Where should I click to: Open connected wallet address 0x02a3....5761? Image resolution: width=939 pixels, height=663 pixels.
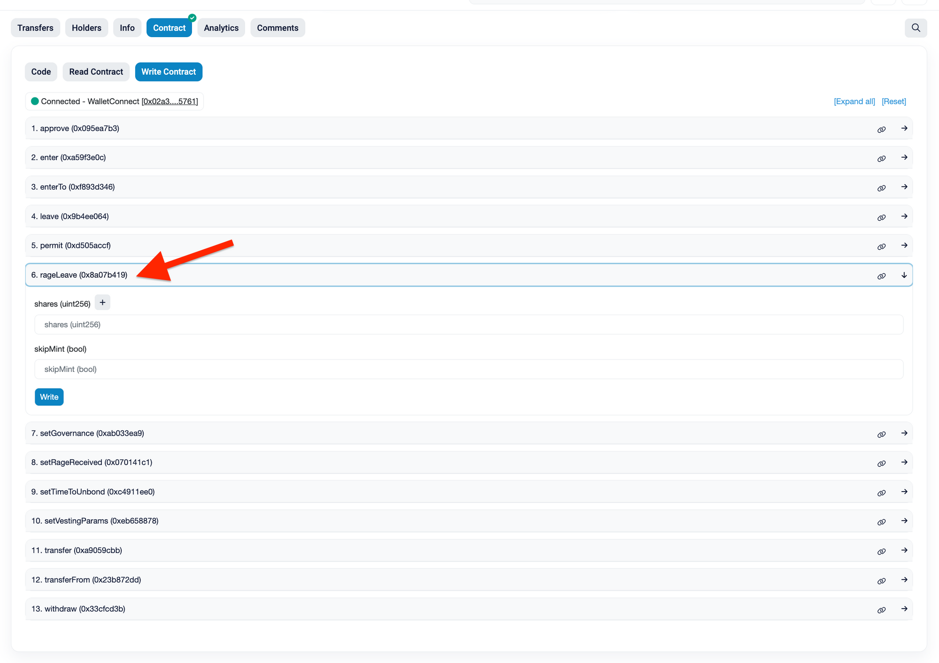[x=169, y=101]
